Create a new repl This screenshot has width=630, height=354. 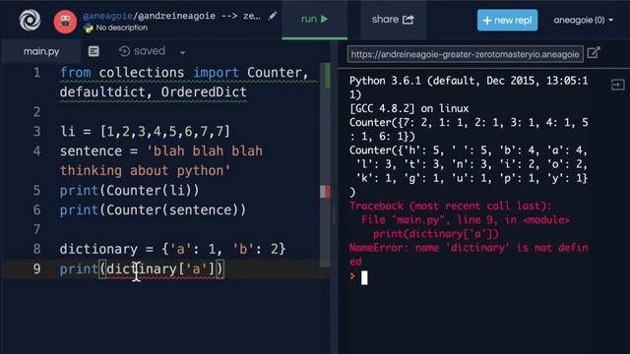(507, 20)
